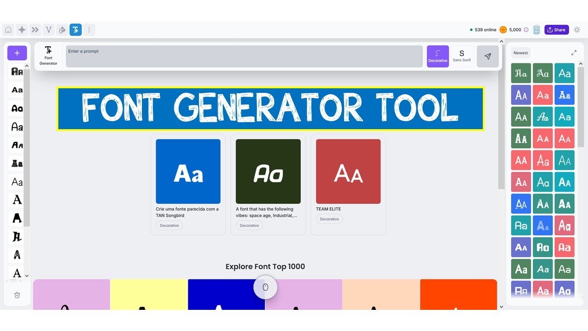The width and height of the screenshot is (588, 331).
Task: Click the round mouse scroll-down indicator
Action: click(265, 287)
